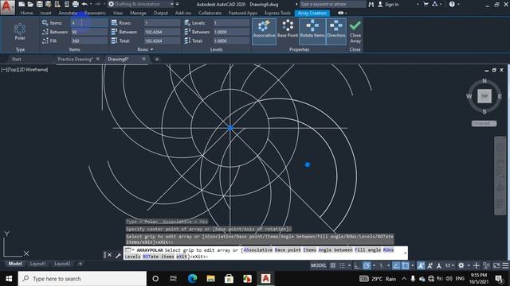Click the Fill angle option in command line

pyautogui.click(x=367, y=250)
